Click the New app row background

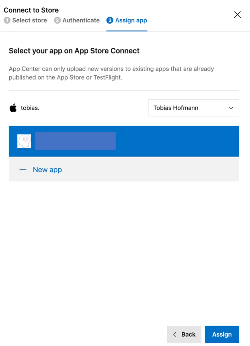(124, 170)
